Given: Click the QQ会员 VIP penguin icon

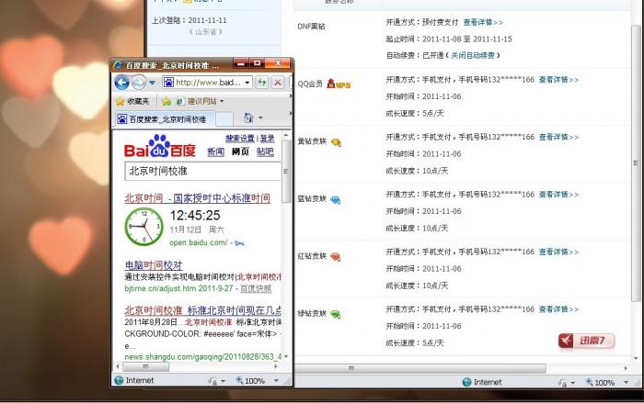Looking at the screenshot, I should 339,84.
